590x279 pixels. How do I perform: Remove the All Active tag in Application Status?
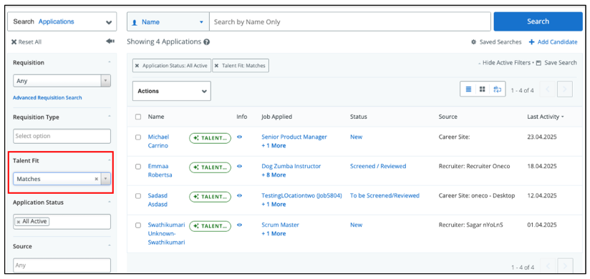click(x=18, y=222)
